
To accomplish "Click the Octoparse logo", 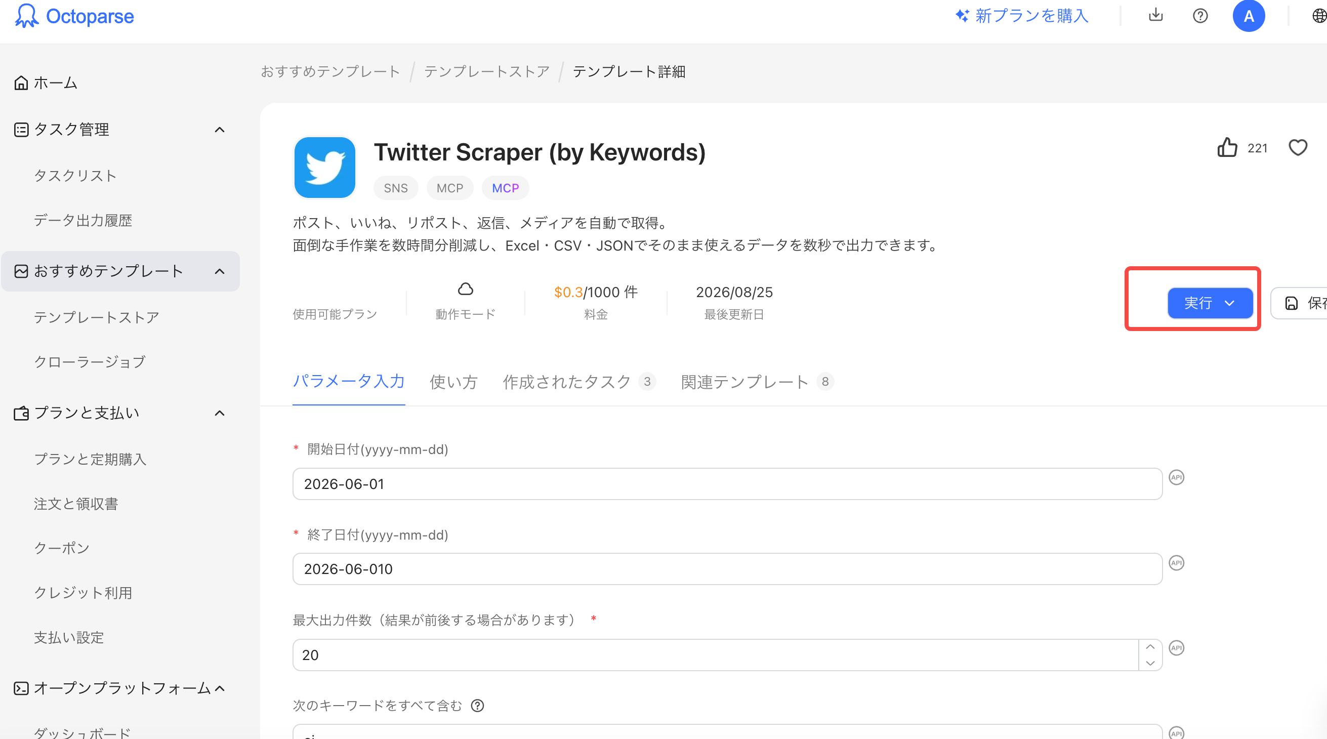I will [x=74, y=16].
